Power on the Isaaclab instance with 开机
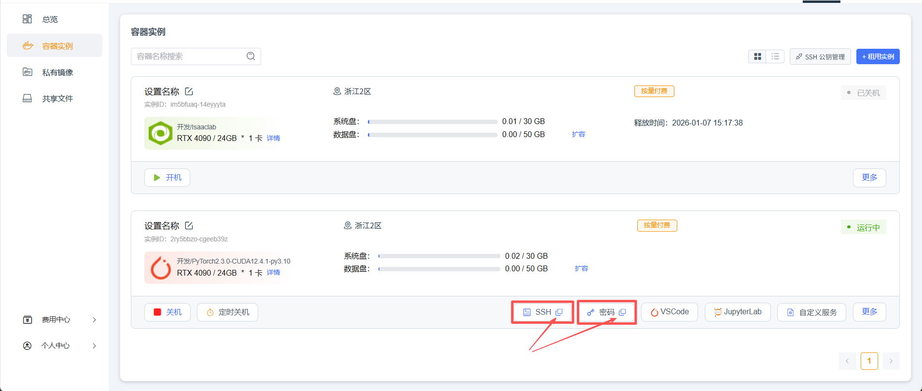 click(167, 178)
